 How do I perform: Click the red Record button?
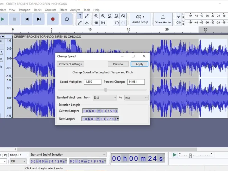coord(53,19)
